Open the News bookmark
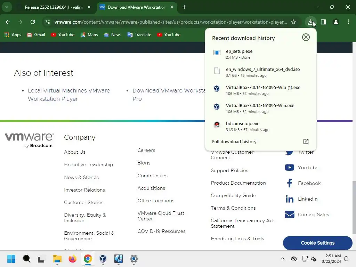The width and height of the screenshot is (356, 267). pos(113,35)
